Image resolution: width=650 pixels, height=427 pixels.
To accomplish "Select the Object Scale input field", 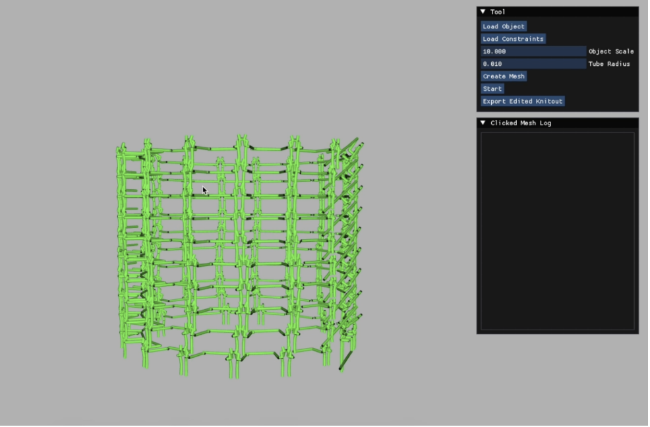I will point(533,51).
